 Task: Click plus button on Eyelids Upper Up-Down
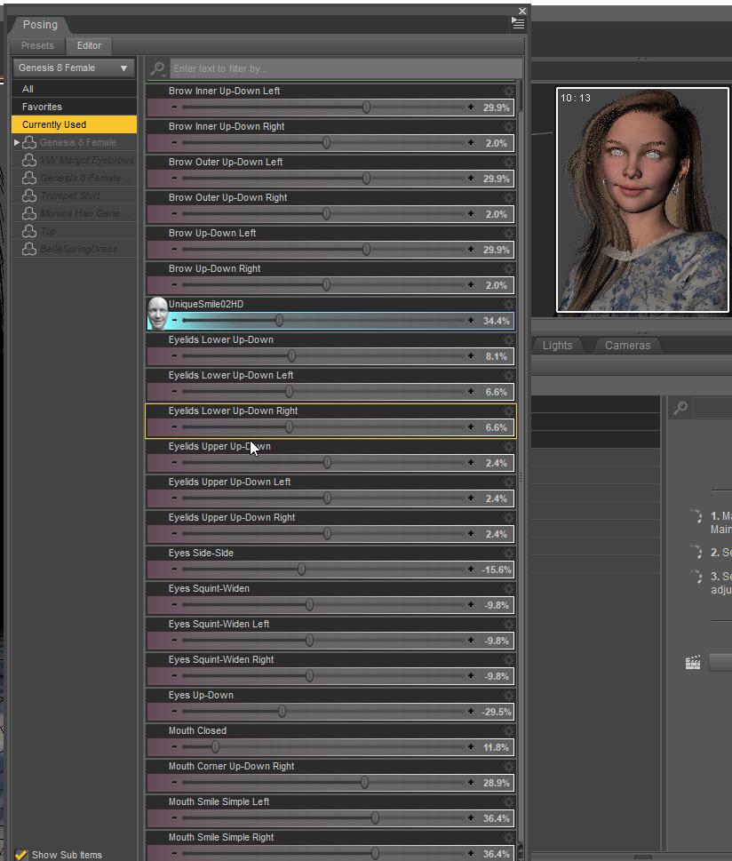coord(471,462)
